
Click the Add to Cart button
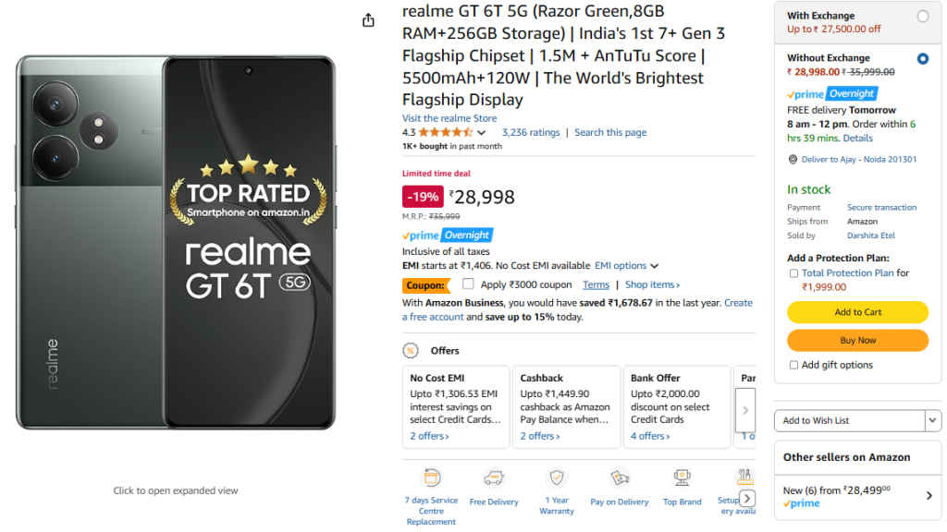click(856, 312)
